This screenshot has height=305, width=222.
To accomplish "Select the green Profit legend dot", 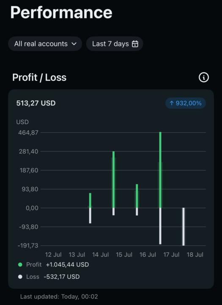I will [20, 264].
